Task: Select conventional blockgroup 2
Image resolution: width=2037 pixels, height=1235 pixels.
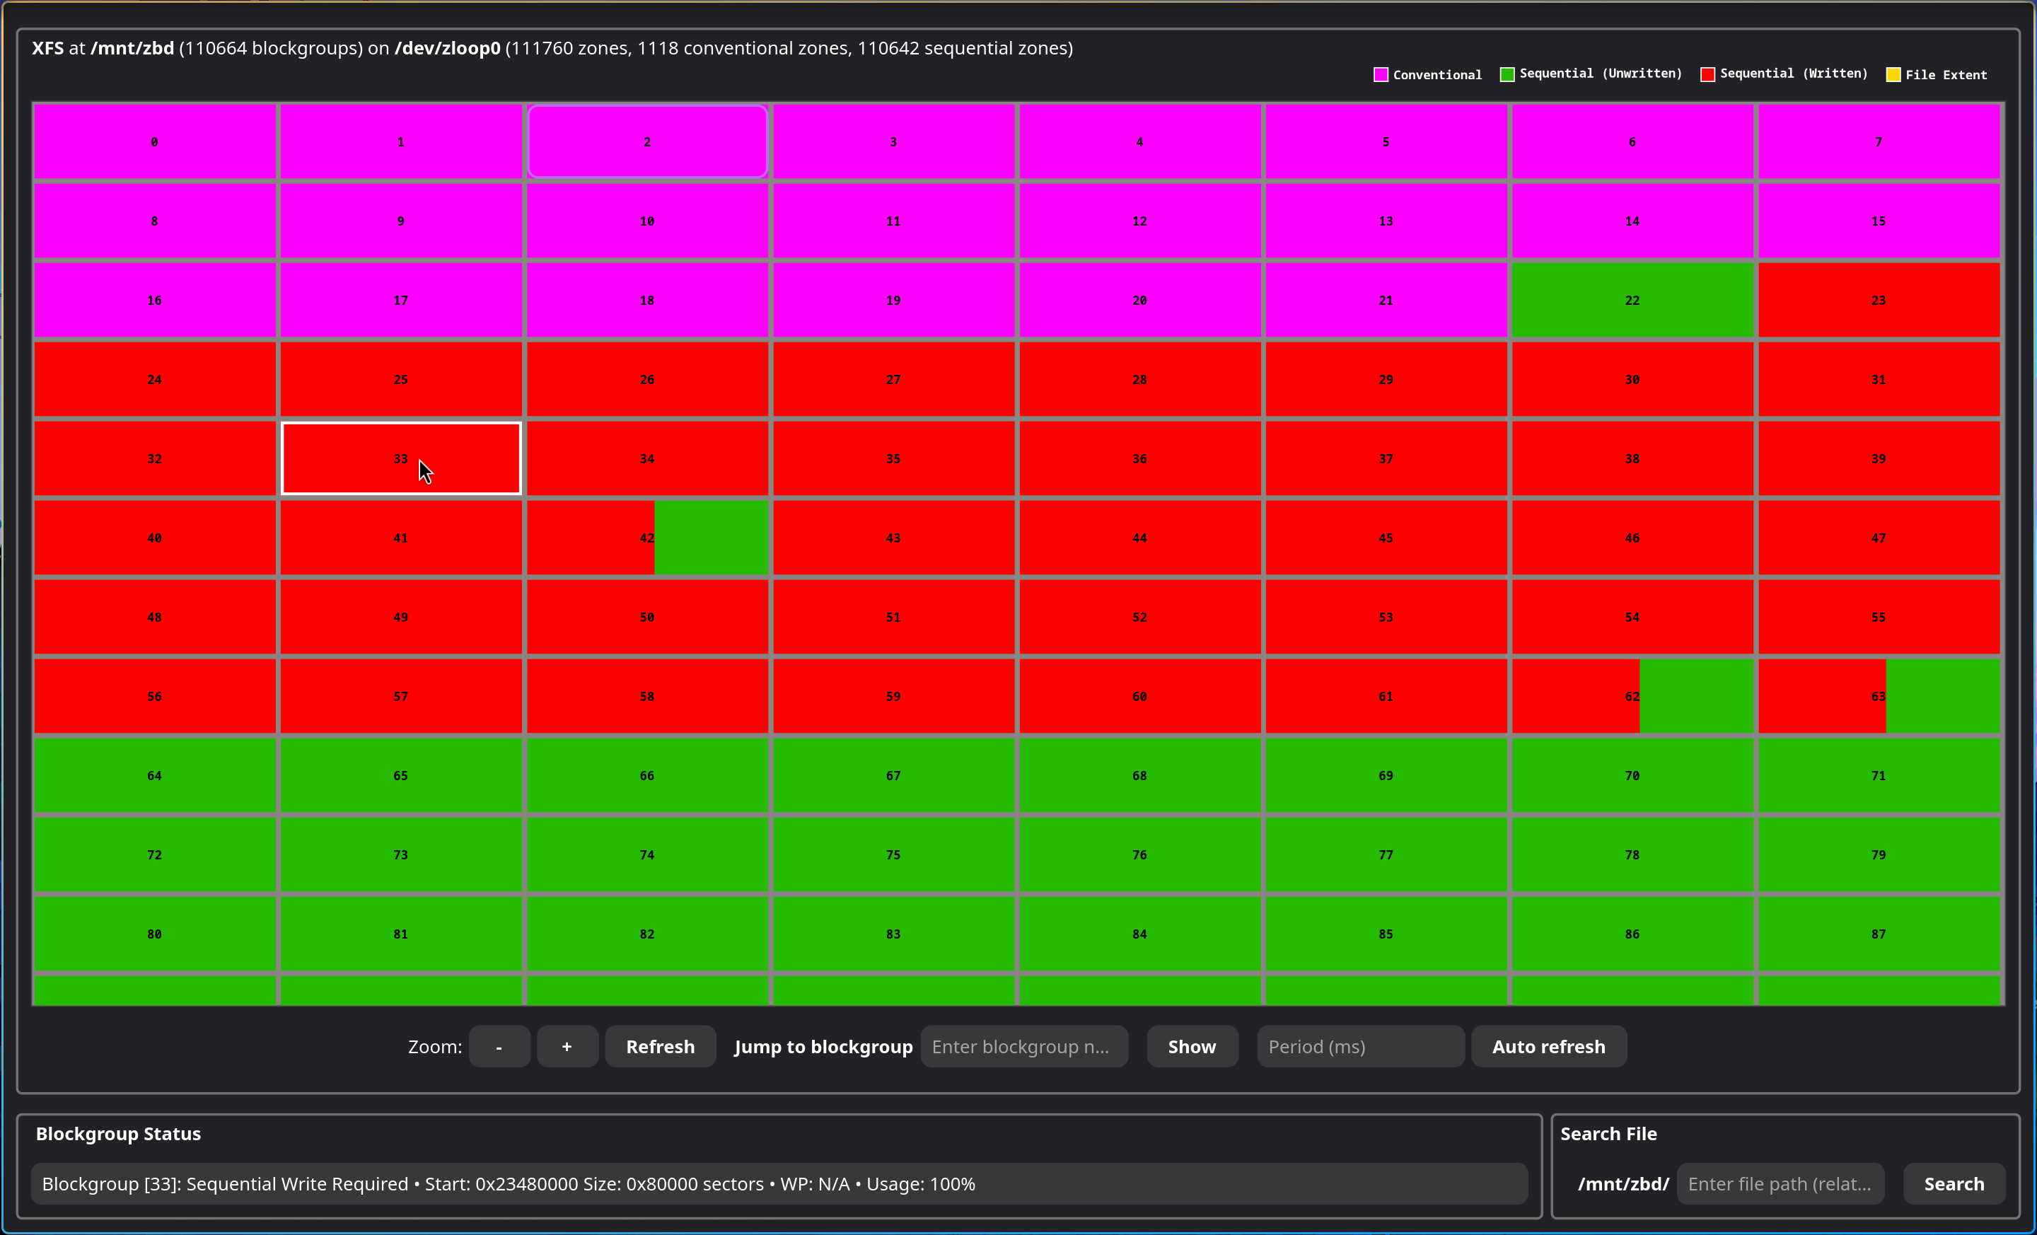Action: click(x=647, y=141)
